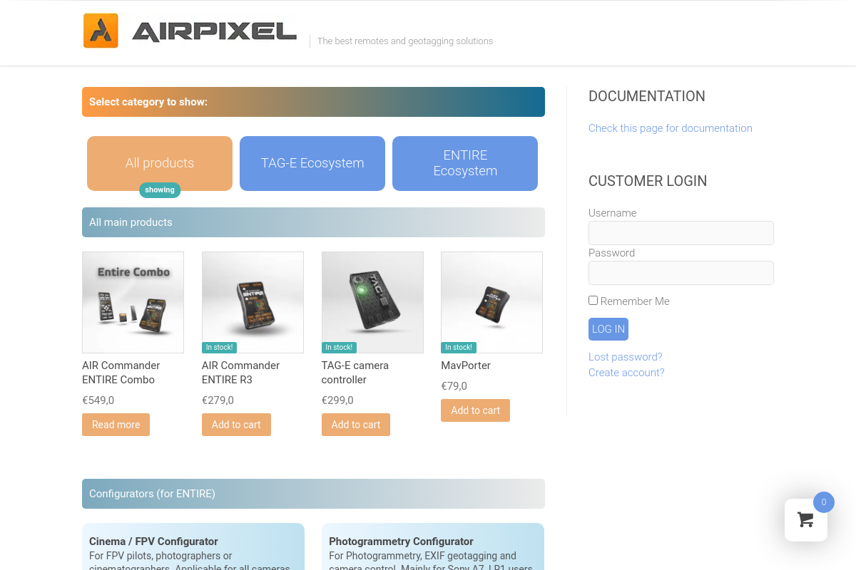Screen dimensions: 856x570
Task: Open AIR Commander ENTIRE Combo title link
Action: [x=121, y=373]
